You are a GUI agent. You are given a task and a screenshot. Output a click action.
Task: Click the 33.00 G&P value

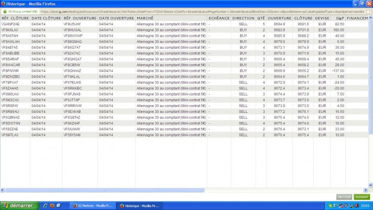click(340, 129)
